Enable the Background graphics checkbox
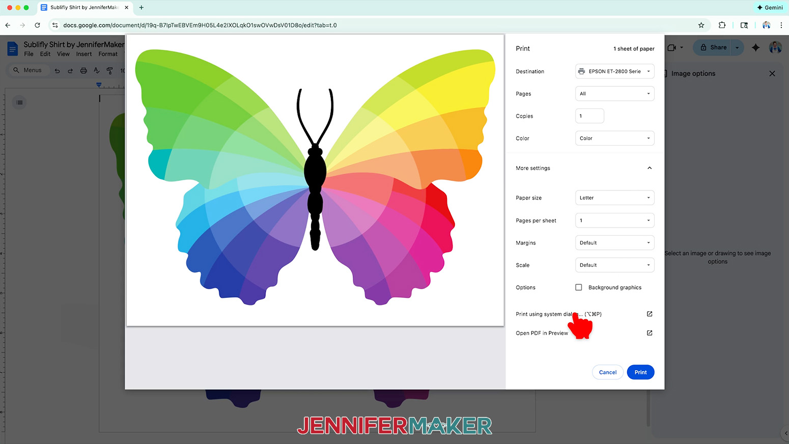 579,287
